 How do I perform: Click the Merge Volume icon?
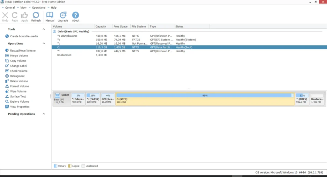(x=7, y=55)
